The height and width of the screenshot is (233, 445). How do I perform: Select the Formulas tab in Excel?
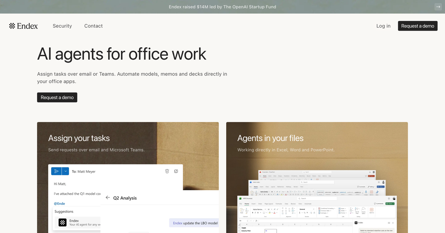[x=279, y=204]
